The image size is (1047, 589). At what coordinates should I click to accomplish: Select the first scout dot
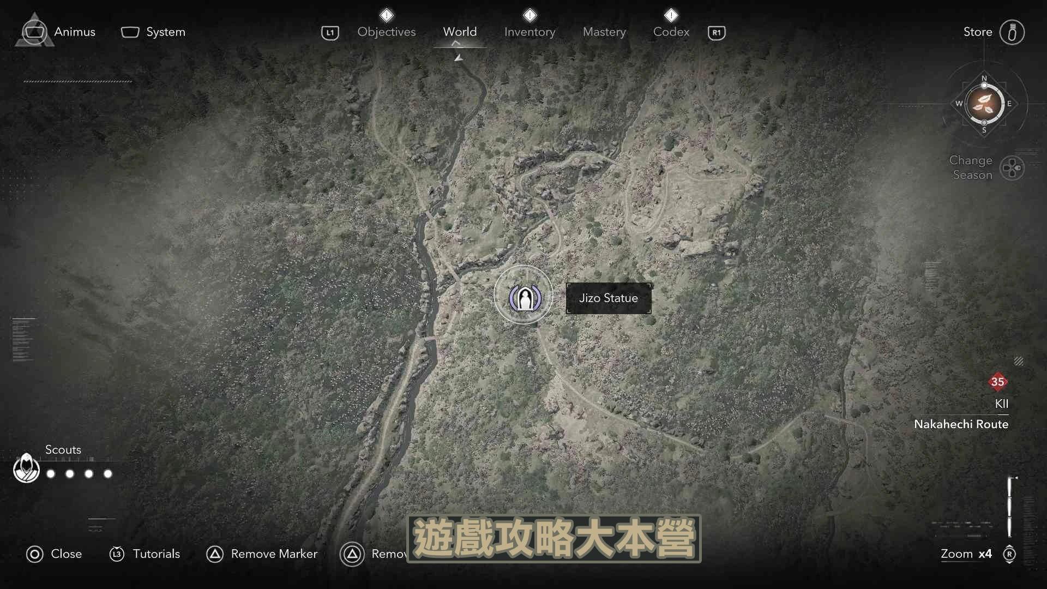coord(51,474)
